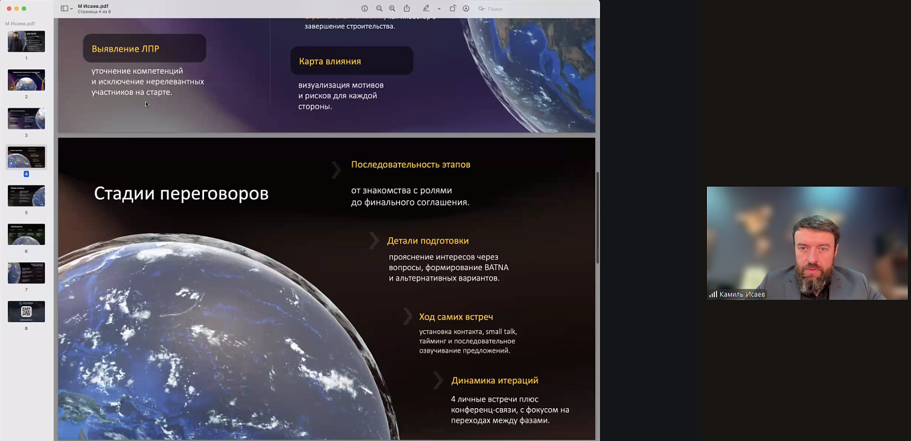Show the Markup toolbar
911x441 pixels.
pyautogui.click(x=466, y=9)
